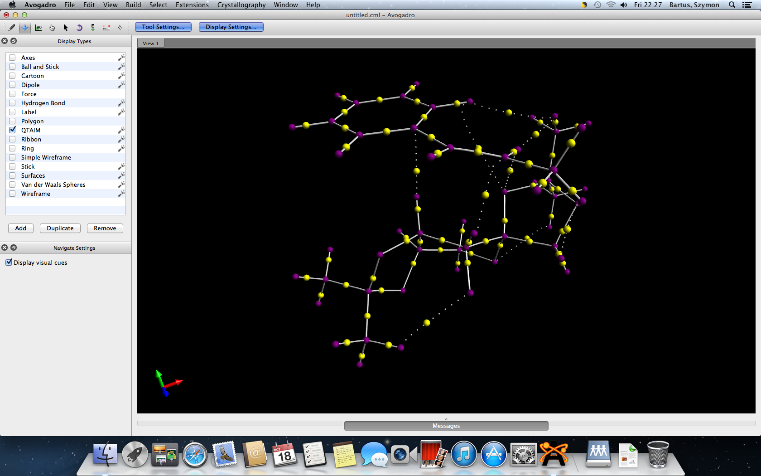
Task: Choose the Bond Centric Manipulate tool
Action: pyautogui.click(x=39, y=28)
